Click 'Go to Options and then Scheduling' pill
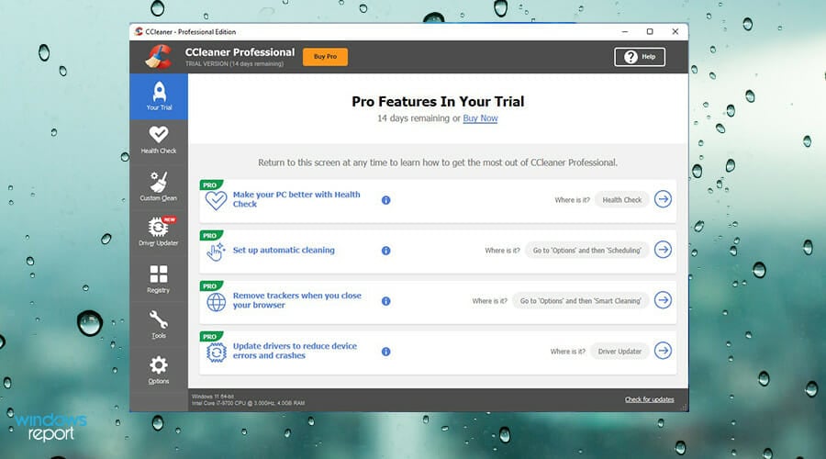This screenshot has width=826, height=459. 586,251
